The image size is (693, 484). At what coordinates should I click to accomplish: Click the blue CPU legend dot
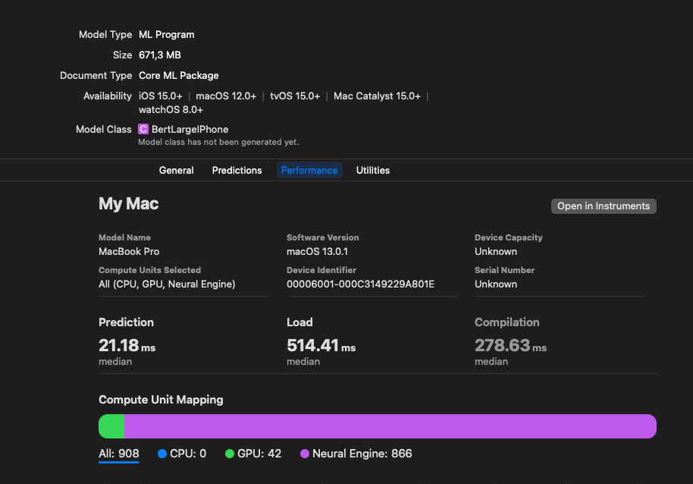(x=162, y=454)
